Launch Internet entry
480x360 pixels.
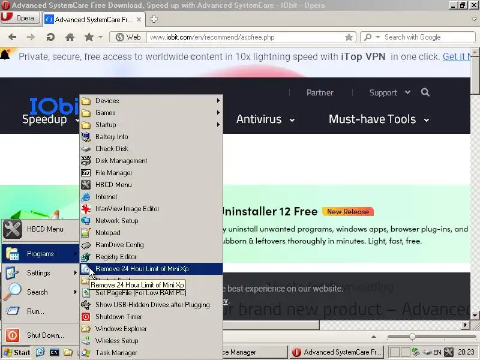151,197
